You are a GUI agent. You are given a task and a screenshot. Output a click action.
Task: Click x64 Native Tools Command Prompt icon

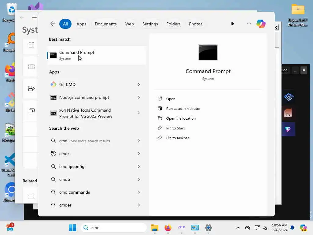pos(53,113)
